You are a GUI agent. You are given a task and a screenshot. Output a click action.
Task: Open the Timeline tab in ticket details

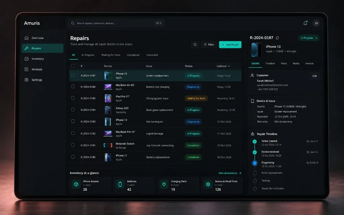pos(270,63)
